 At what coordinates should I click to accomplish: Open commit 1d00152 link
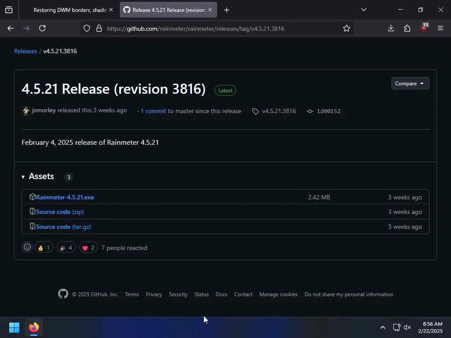click(x=329, y=111)
